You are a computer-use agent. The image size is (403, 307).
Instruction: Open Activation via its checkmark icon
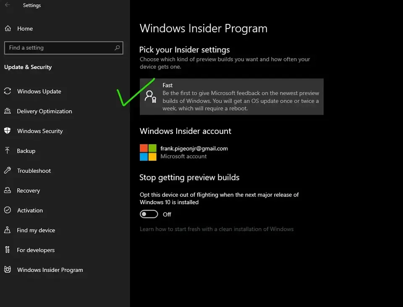click(8, 210)
